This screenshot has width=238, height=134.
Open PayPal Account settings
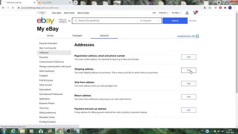(x=46, y=80)
